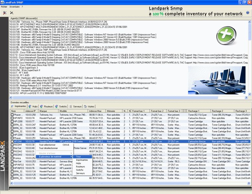Click the networked computers image

217,80
